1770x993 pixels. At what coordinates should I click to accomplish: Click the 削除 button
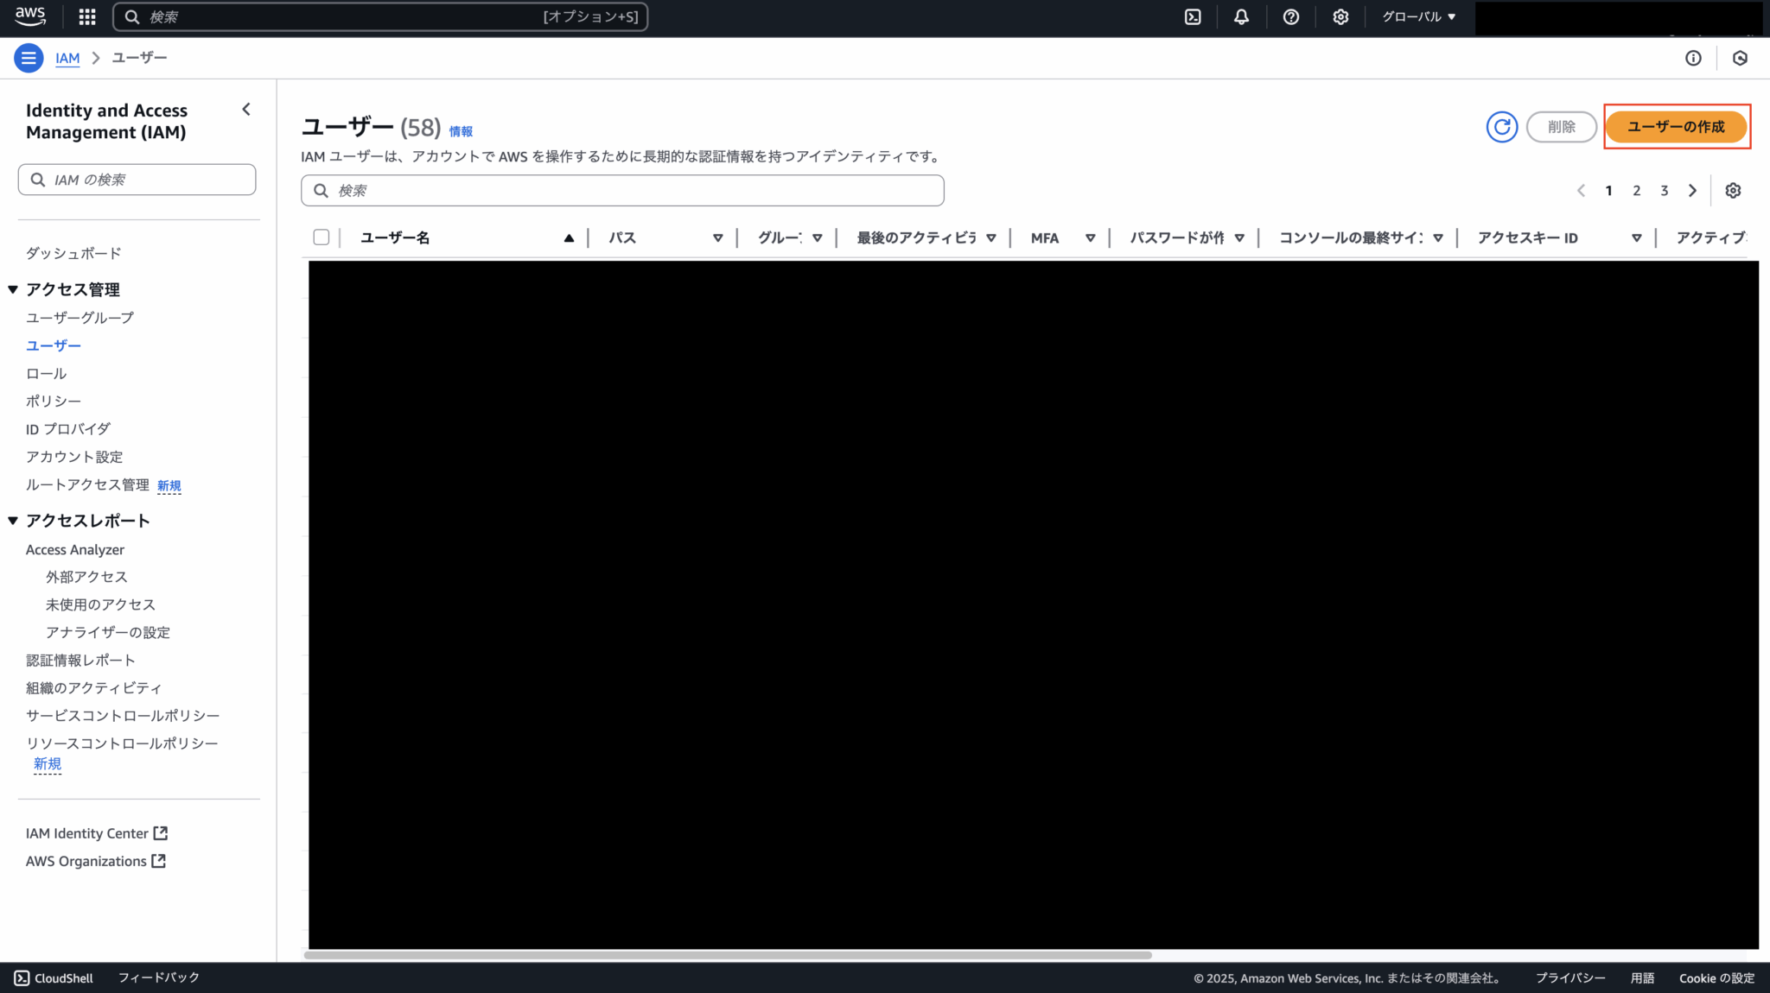1561,127
